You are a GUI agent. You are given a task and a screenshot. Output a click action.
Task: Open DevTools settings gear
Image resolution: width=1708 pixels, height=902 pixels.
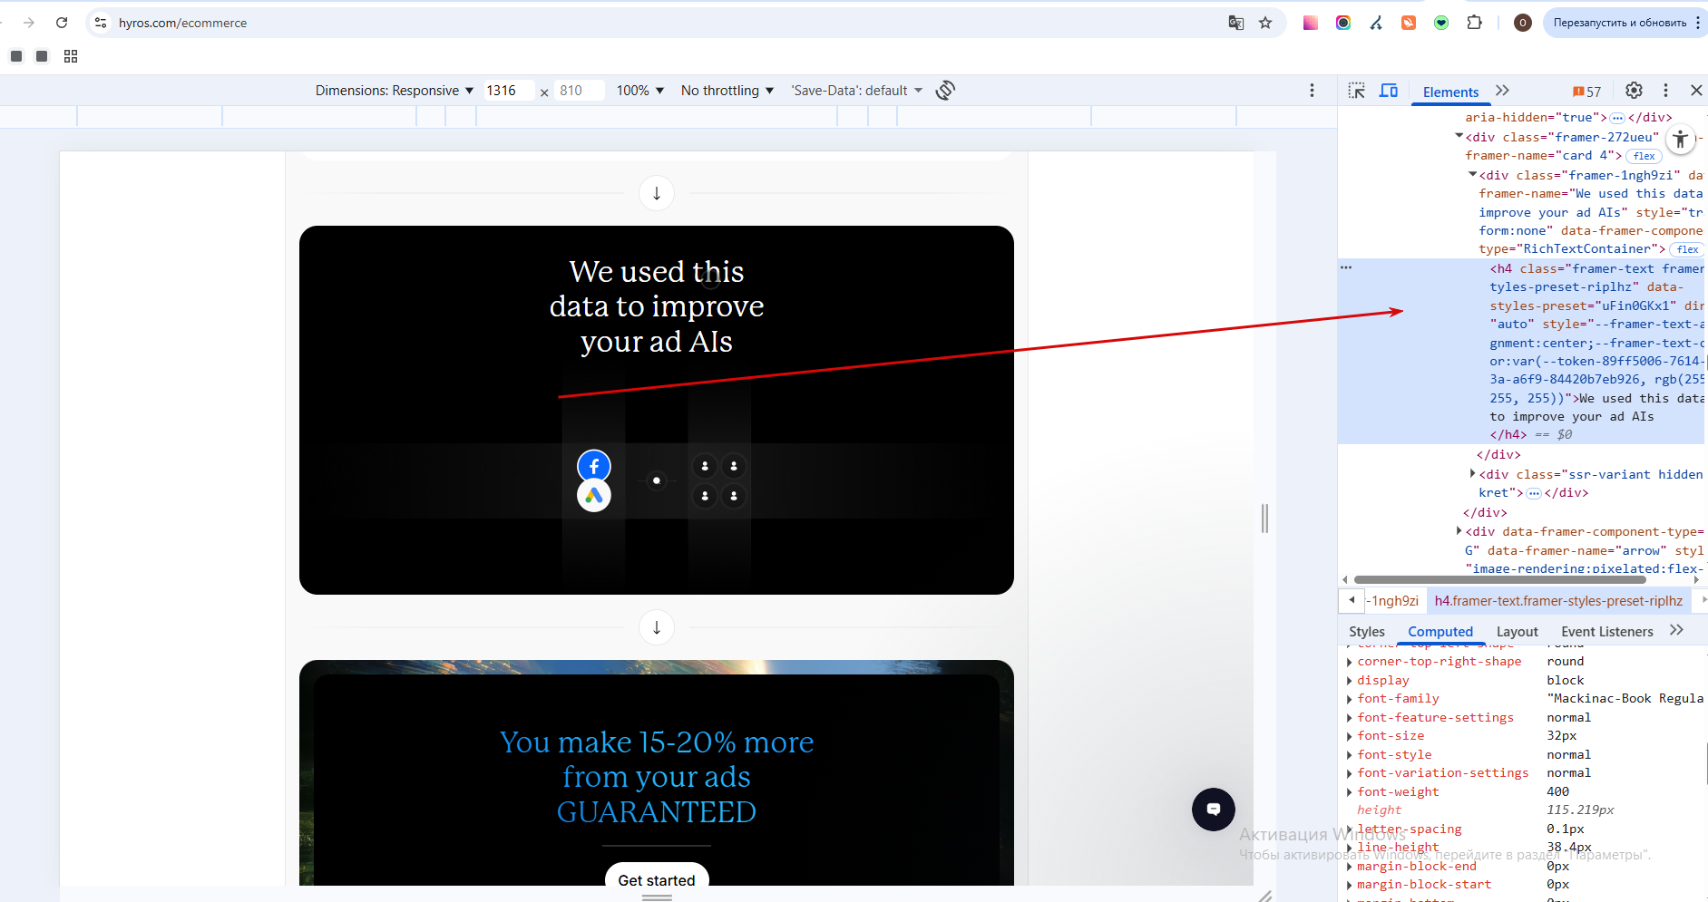1634,90
